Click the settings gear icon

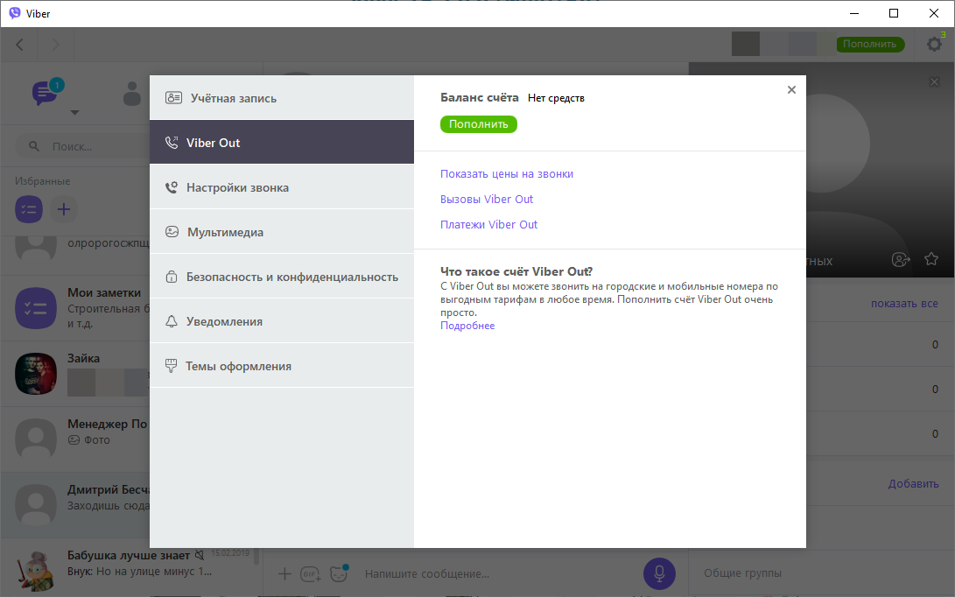pyautogui.click(x=933, y=44)
